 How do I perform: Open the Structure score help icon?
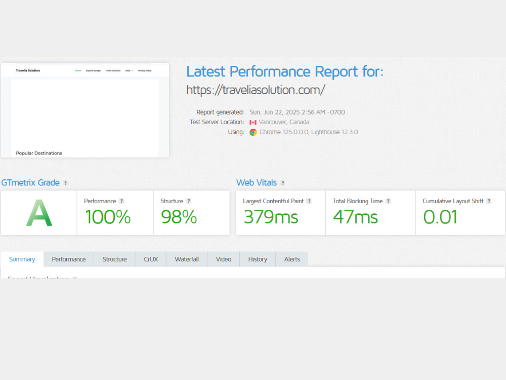[x=189, y=201]
